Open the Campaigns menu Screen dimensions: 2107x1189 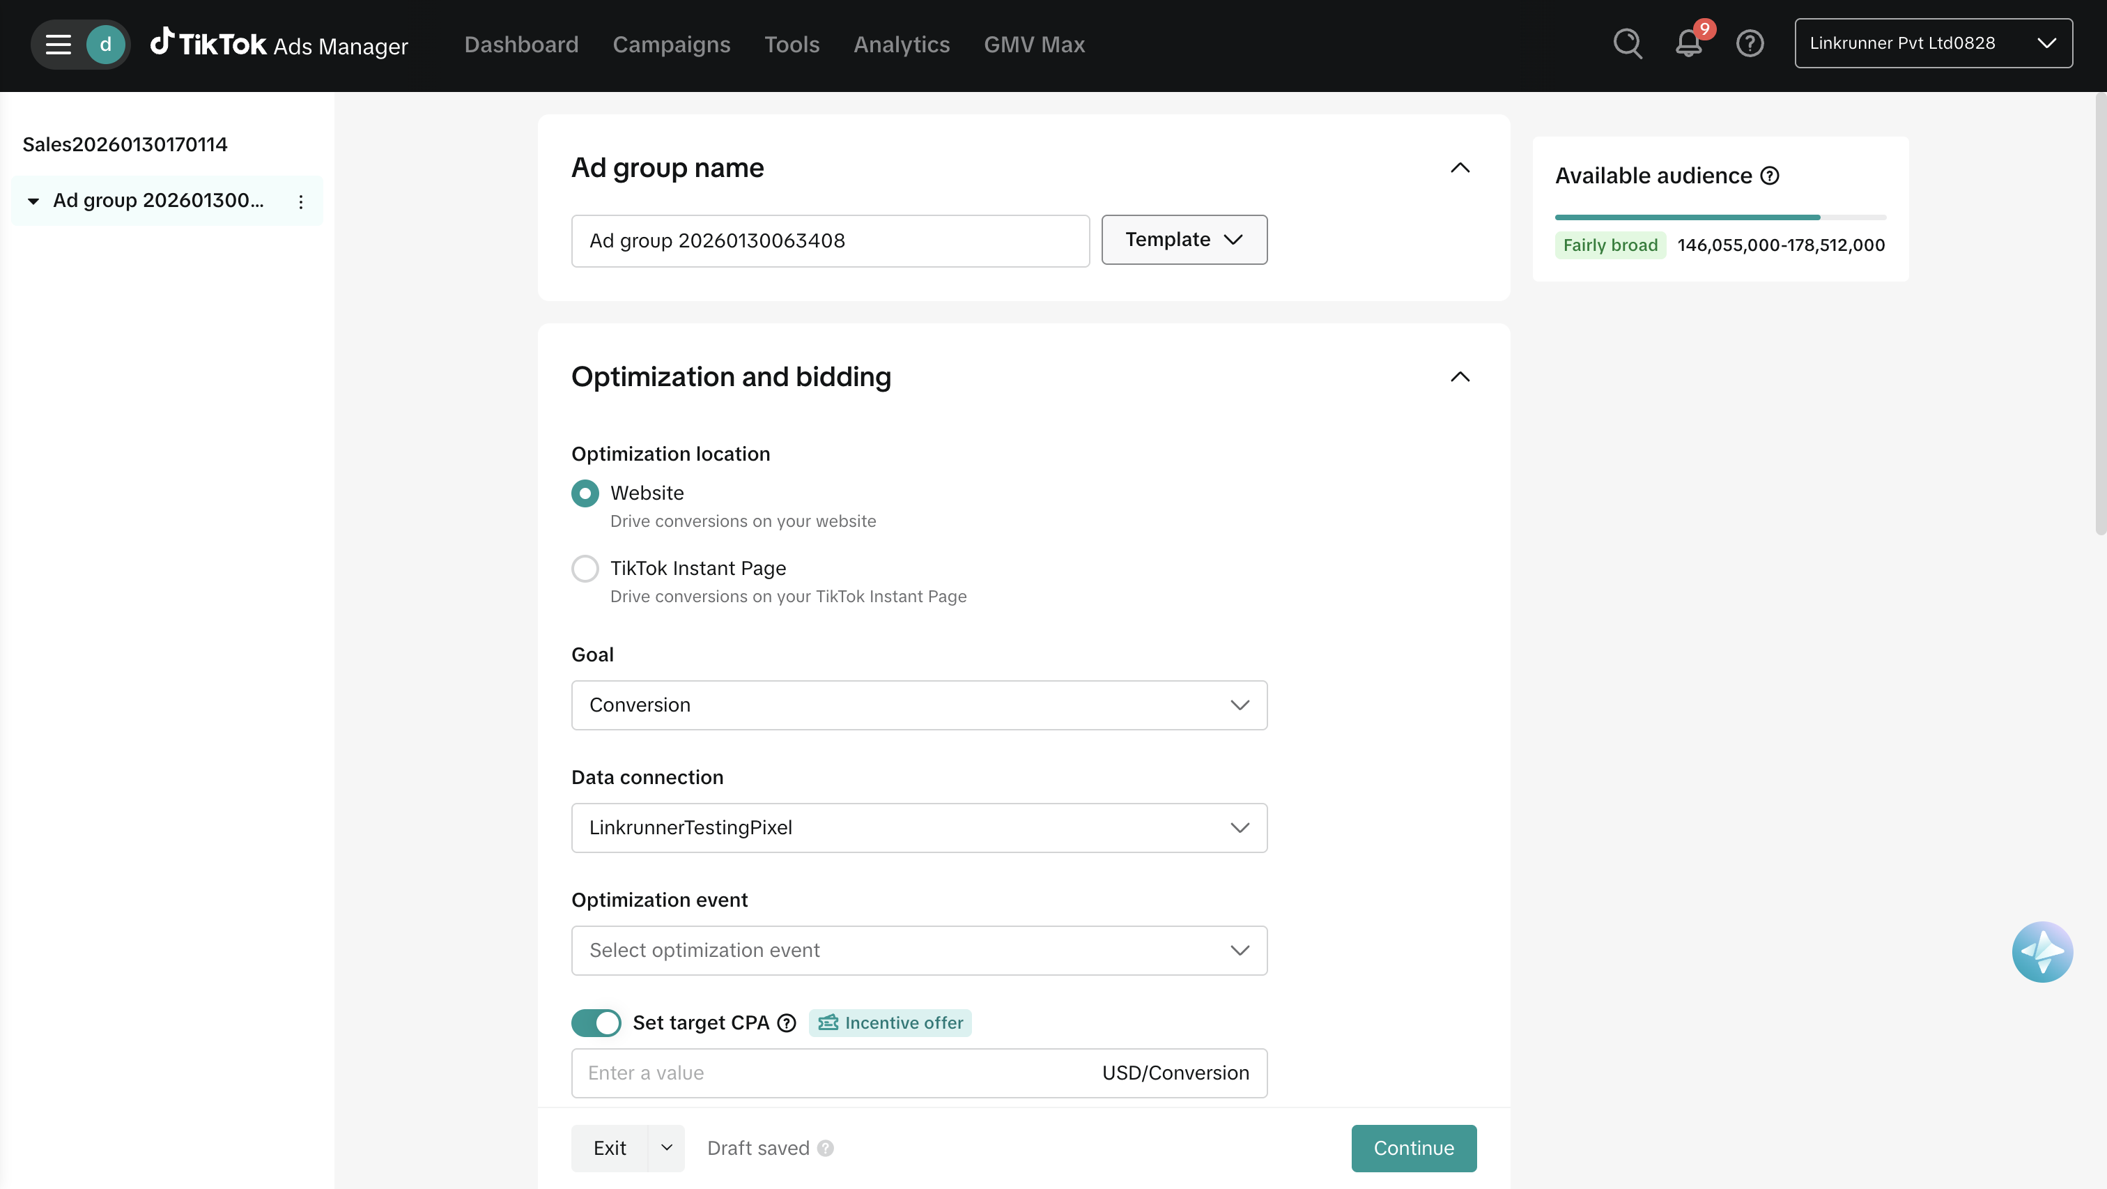(672, 44)
